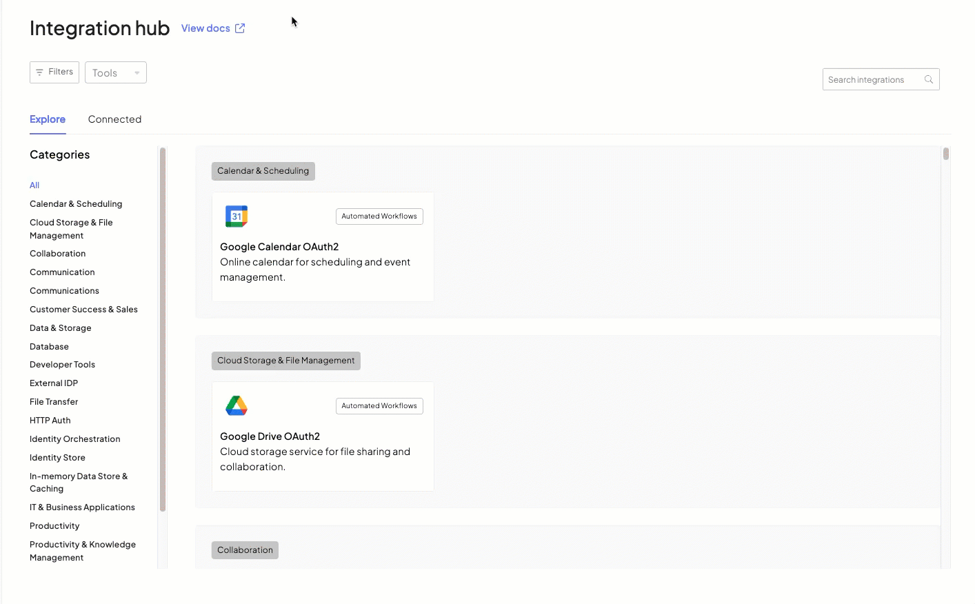Image resolution: width=975 pixels, height=604 pixels.
Task: Open the View docs link
Action: (x=205, y=28)
